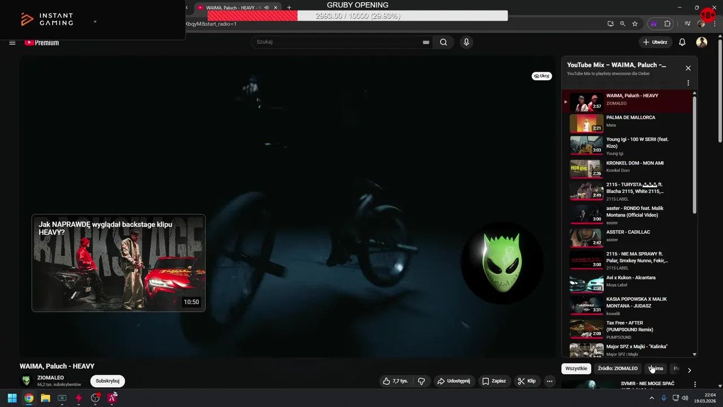Play WAIMA, Paluch - HEAVY from the mix
This screenshot has height=407, width=723.
[x=627, y=102]
